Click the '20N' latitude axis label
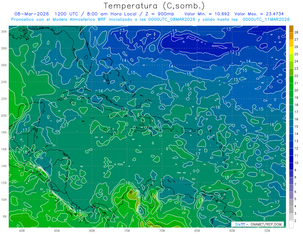Screen dimensions: 303x234 coord(4,116)
